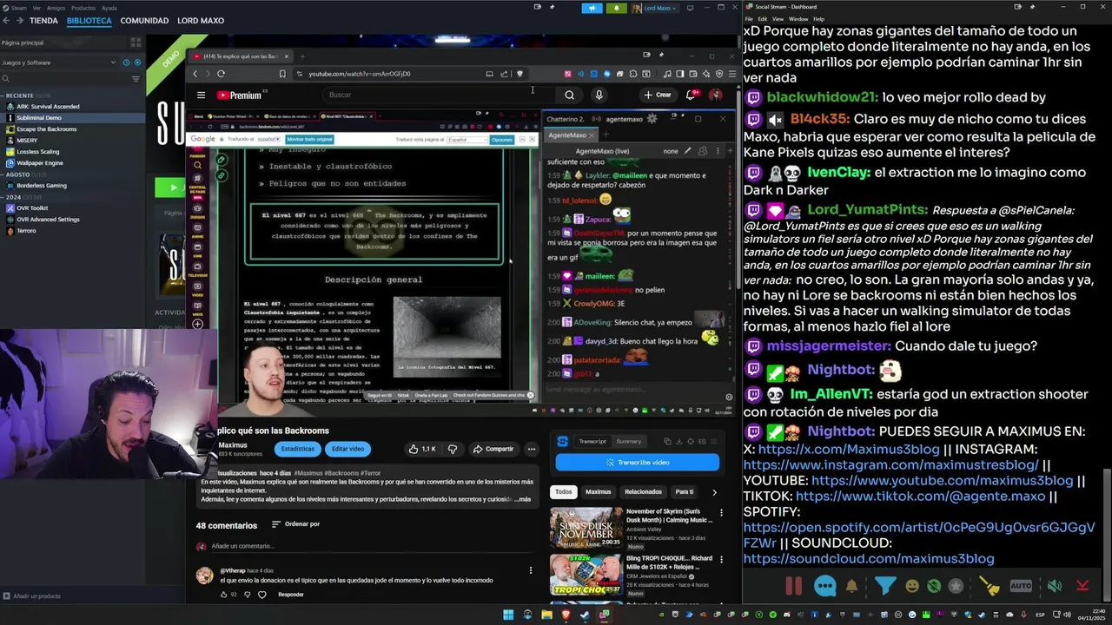The image size is (1112, 625).
Task: Open the blue filter funnel in Social Stream
Action: [885, 586]
